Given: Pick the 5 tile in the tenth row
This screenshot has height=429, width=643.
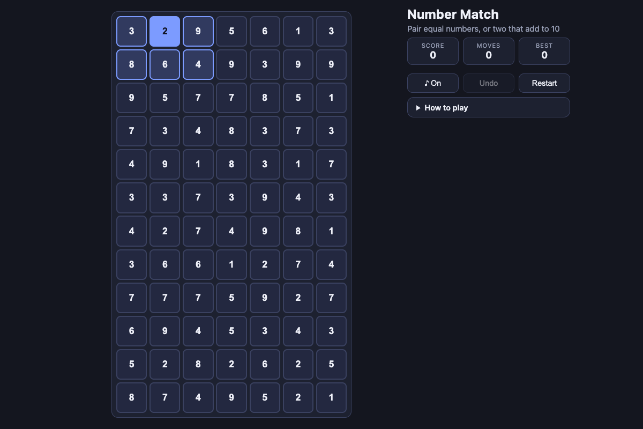Looking at the screenshot, I should coord(231,331).
